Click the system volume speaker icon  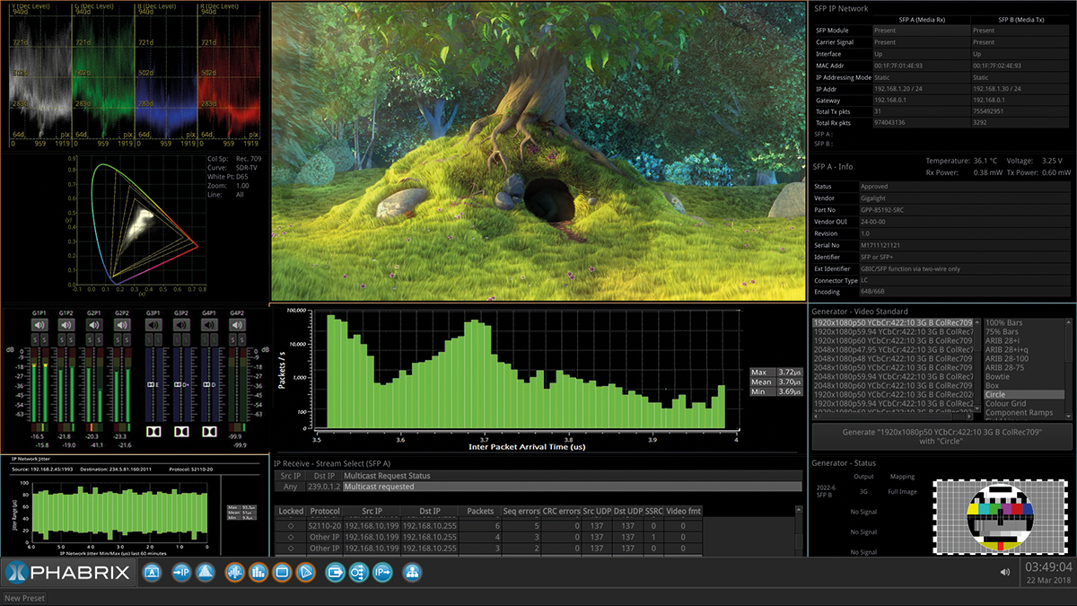click(x=1005, y=571)
